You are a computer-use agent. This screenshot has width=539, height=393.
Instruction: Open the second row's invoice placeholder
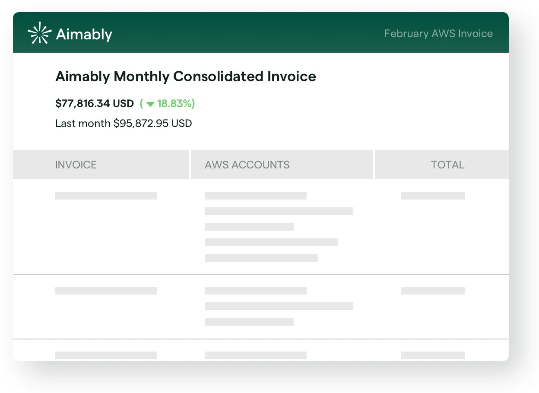click(106, 291)
